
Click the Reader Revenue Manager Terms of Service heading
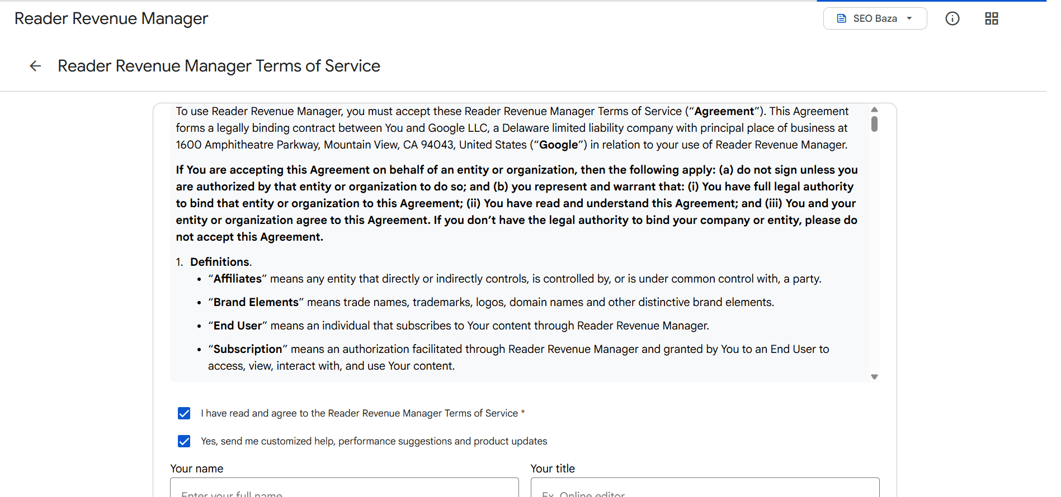coord(219,66)
